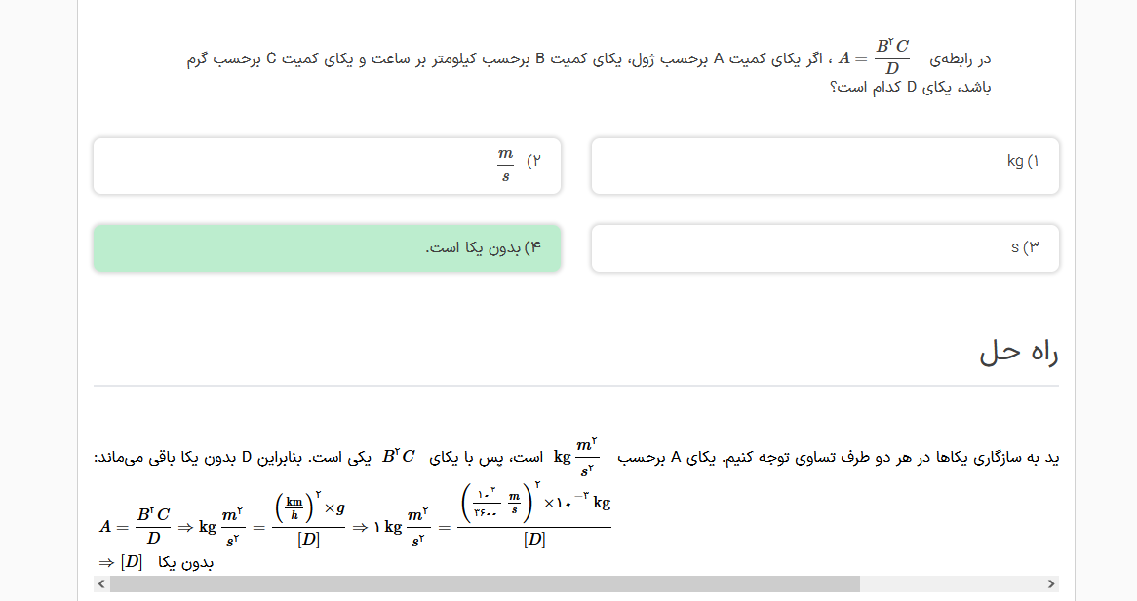The height and width of the screenshot is (601, 1137).
Task: Click the inline "B²C" in the solution paragraph
Action: tap(399, 456)
